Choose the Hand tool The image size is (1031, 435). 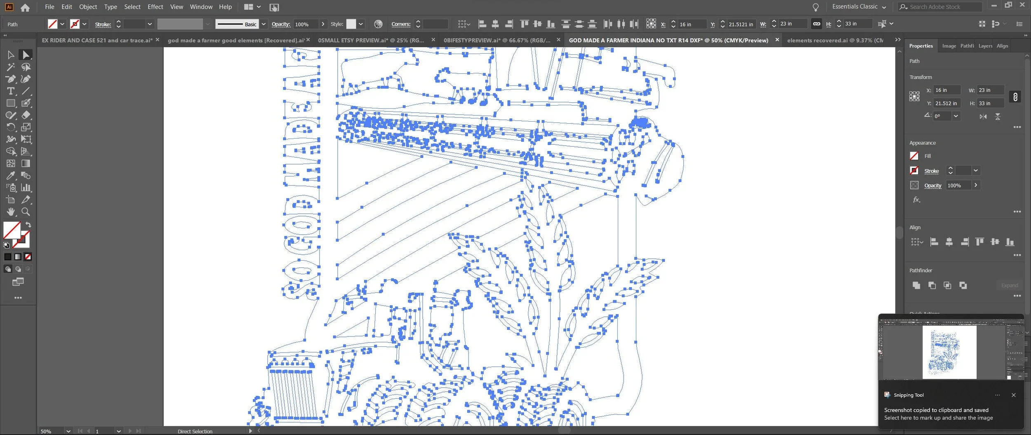pyautogui.click(x=11, y=212)
